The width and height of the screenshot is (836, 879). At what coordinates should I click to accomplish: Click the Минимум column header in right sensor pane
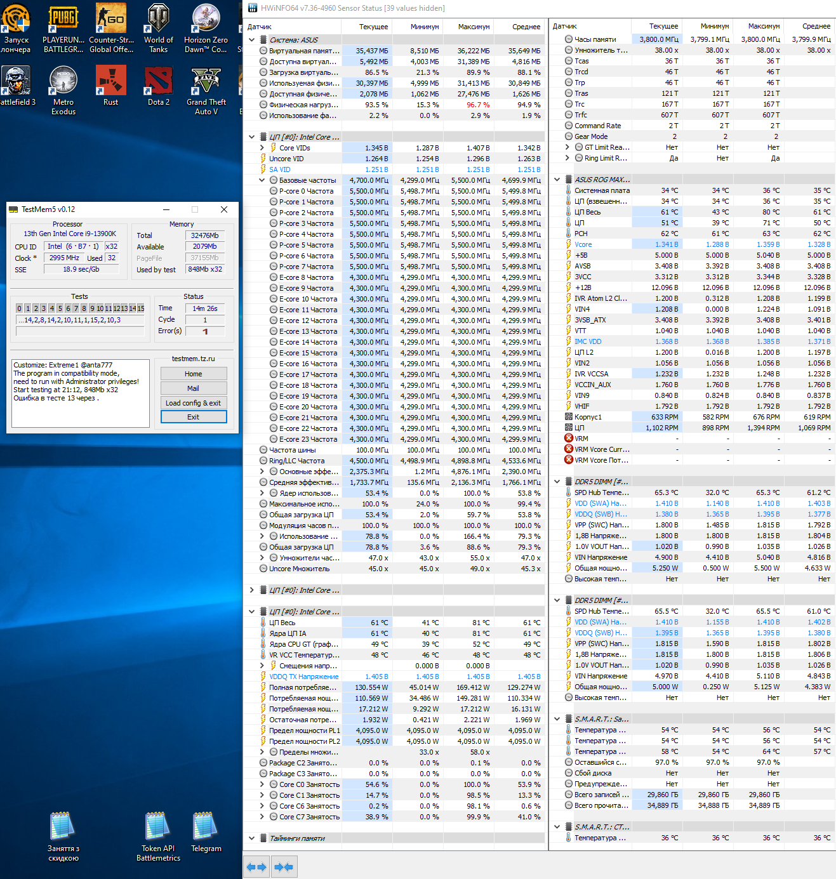pyautogui.click(x=707, y=26)
